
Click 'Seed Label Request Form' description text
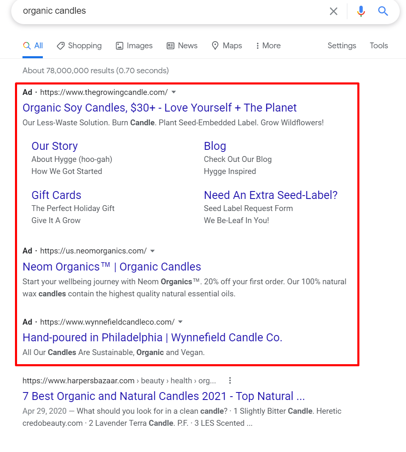[x=248, y=208]
